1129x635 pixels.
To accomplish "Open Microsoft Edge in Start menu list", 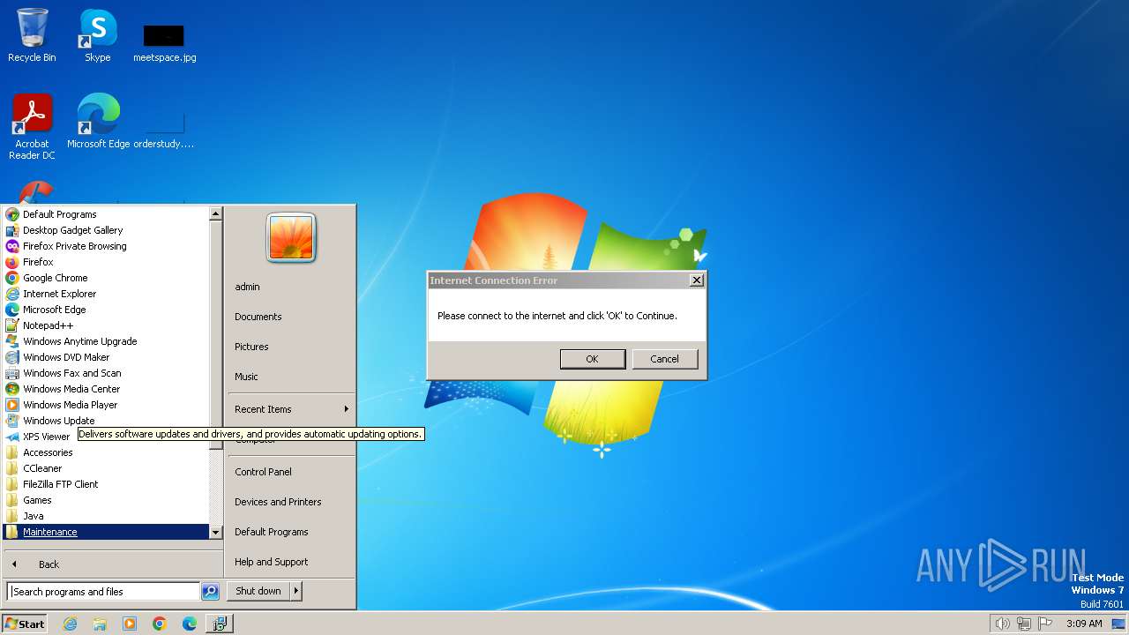I will (106, 310).
